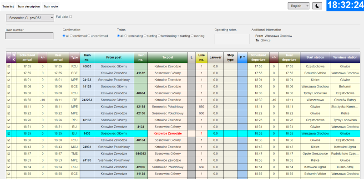Viewport: 364px width, 179px height.
Task: Click the TME type cell
Action: coord(75,153)
